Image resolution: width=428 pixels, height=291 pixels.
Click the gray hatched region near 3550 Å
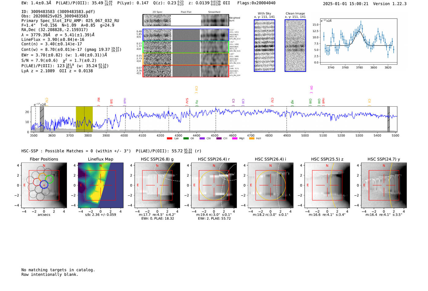click(x=42, y=119)
